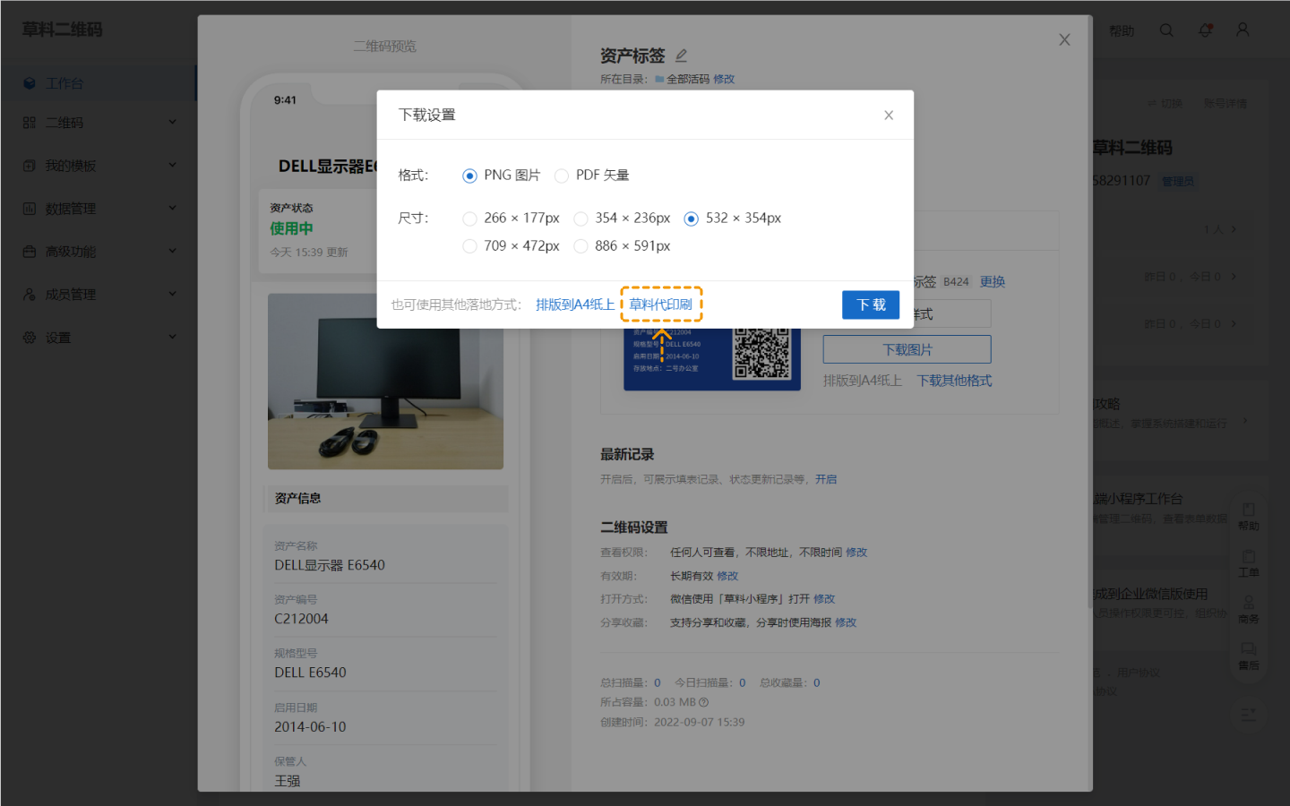
Task: Open the 工单 floating icon
Action: click(x=1248, y=557)
